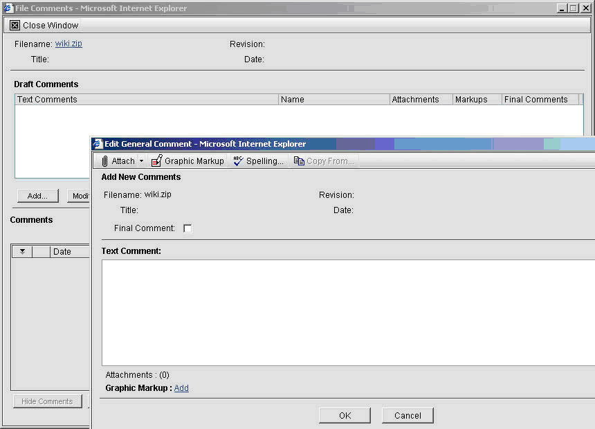Click the Name column header
Screen dimensions: 595x429
click(334, 100)
